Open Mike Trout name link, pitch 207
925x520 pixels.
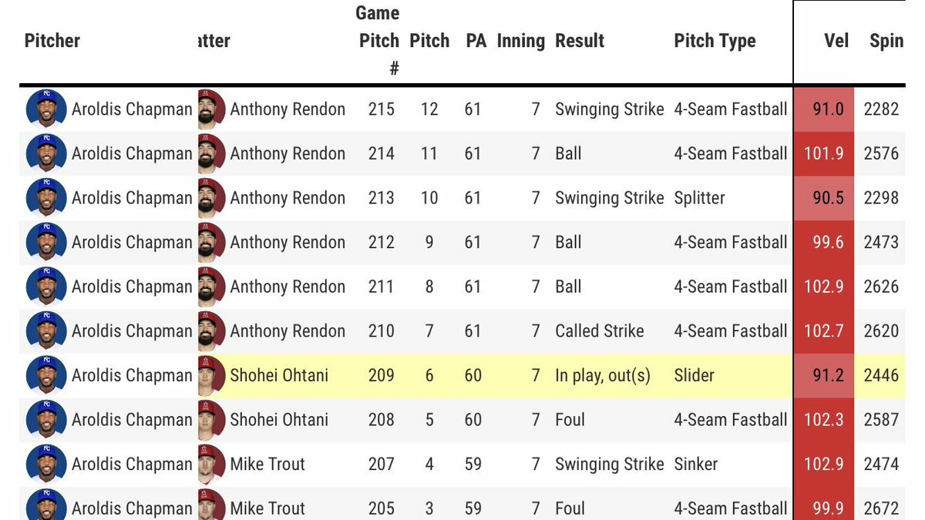click(x=267, y=464)
